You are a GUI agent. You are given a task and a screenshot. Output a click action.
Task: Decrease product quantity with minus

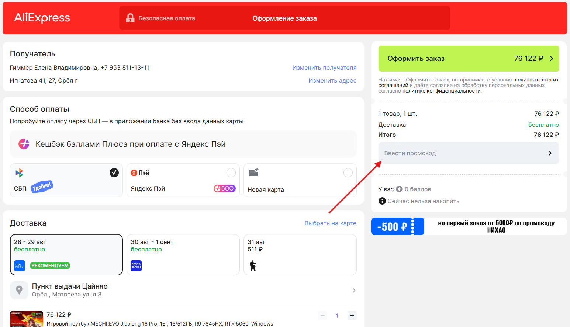pos(322,315)
